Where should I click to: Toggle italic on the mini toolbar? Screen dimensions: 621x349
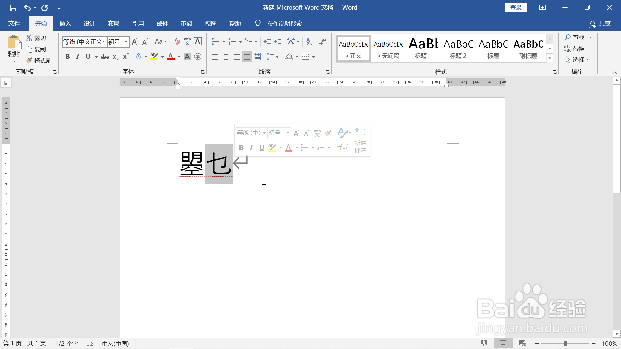click(251, 147)
